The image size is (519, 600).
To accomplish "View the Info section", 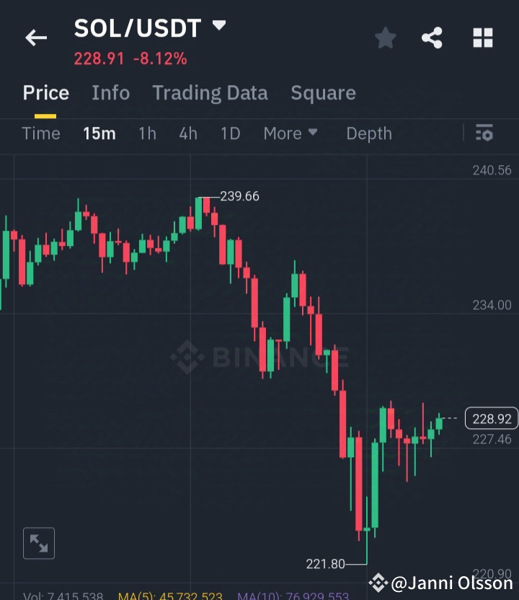I will pyautogui.click(x=110, y=92).
